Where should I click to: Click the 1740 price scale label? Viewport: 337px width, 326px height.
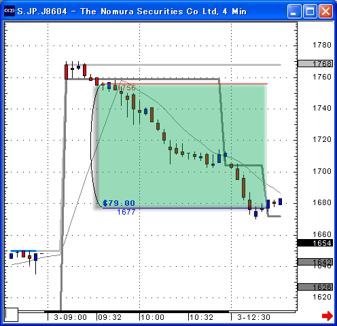coord(322,108)
